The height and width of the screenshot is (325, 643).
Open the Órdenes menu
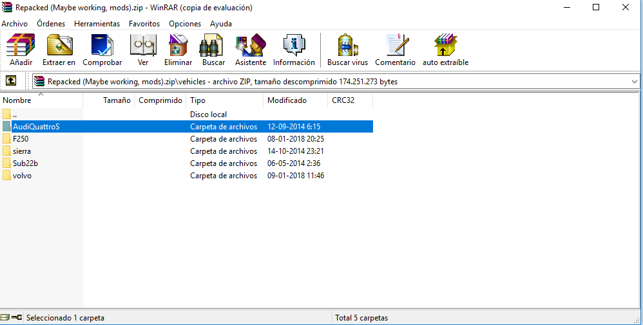click(x=51, y=24)
